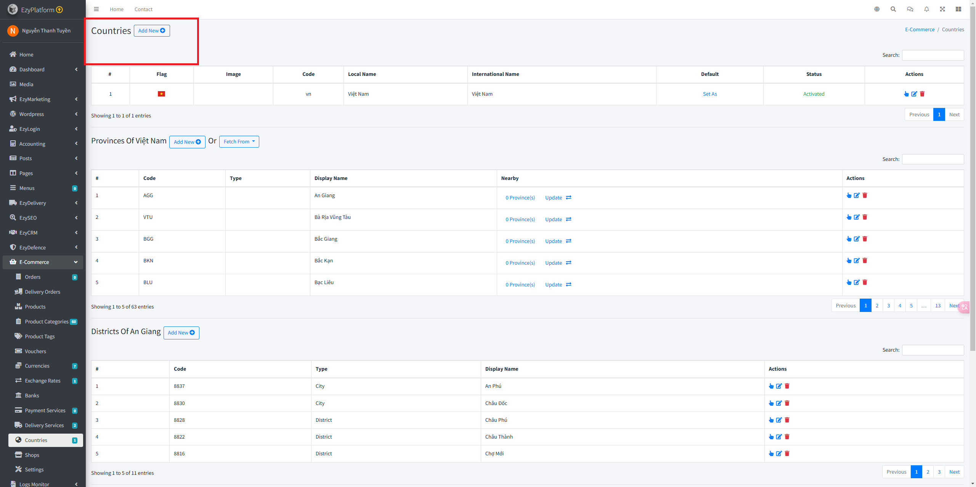Delete the Bà Rịa Vũng Tàu province row
This screenshot has height=487, width=976.
pyautogui.click(x=865, y=217)
